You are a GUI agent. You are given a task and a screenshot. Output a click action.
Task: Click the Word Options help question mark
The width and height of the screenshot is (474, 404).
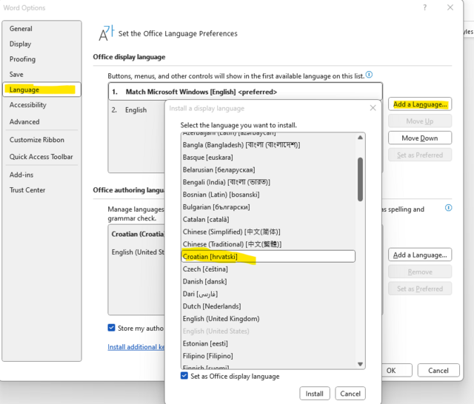(425, 7)
